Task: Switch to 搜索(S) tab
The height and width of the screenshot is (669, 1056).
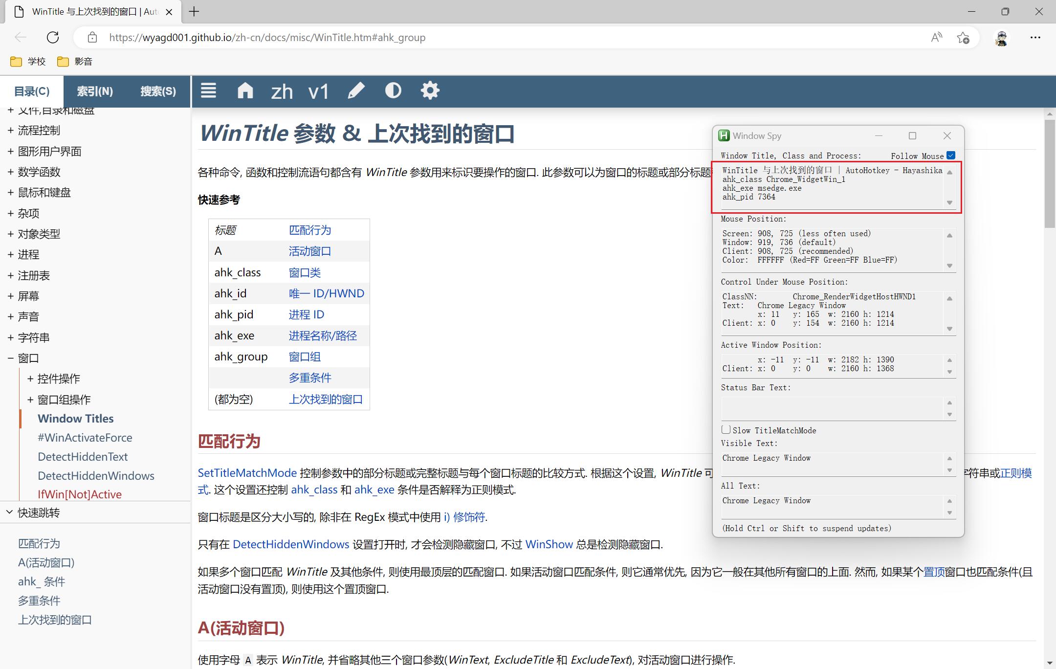Action: click(158, 91)
